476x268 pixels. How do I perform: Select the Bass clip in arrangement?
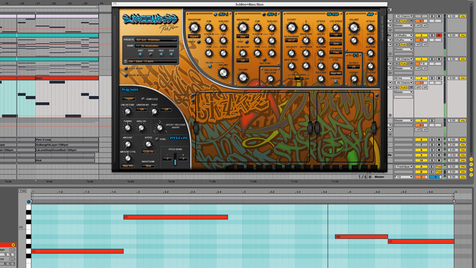tap(67, 78)
